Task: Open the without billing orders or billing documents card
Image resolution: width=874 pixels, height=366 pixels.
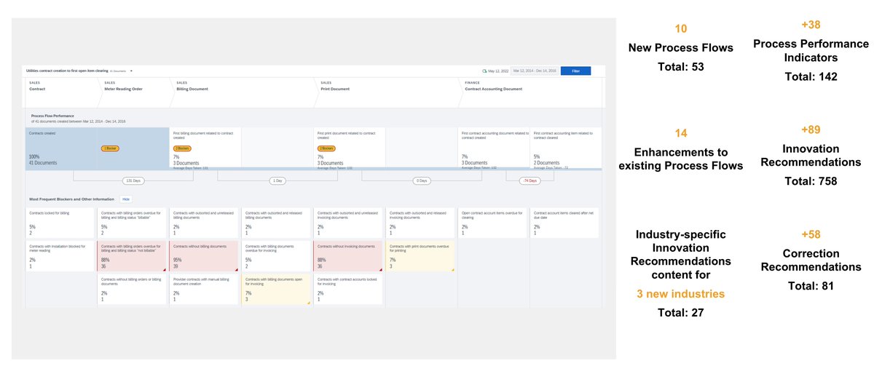Action: pyautogui.click(x=133, y=290)
